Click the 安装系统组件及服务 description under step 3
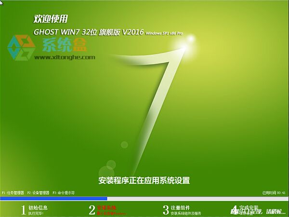289x217 pixels. [x=186, y=214]
